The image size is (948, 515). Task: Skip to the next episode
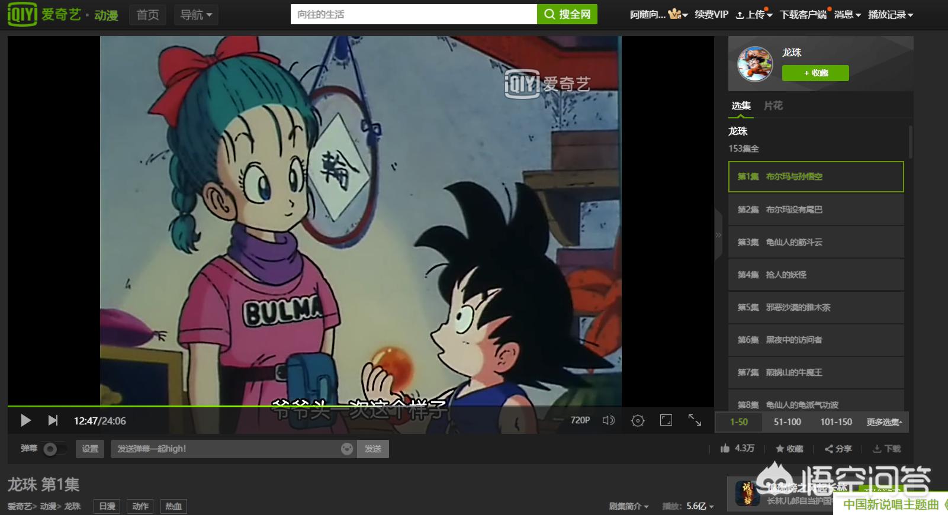coord(53,420)
